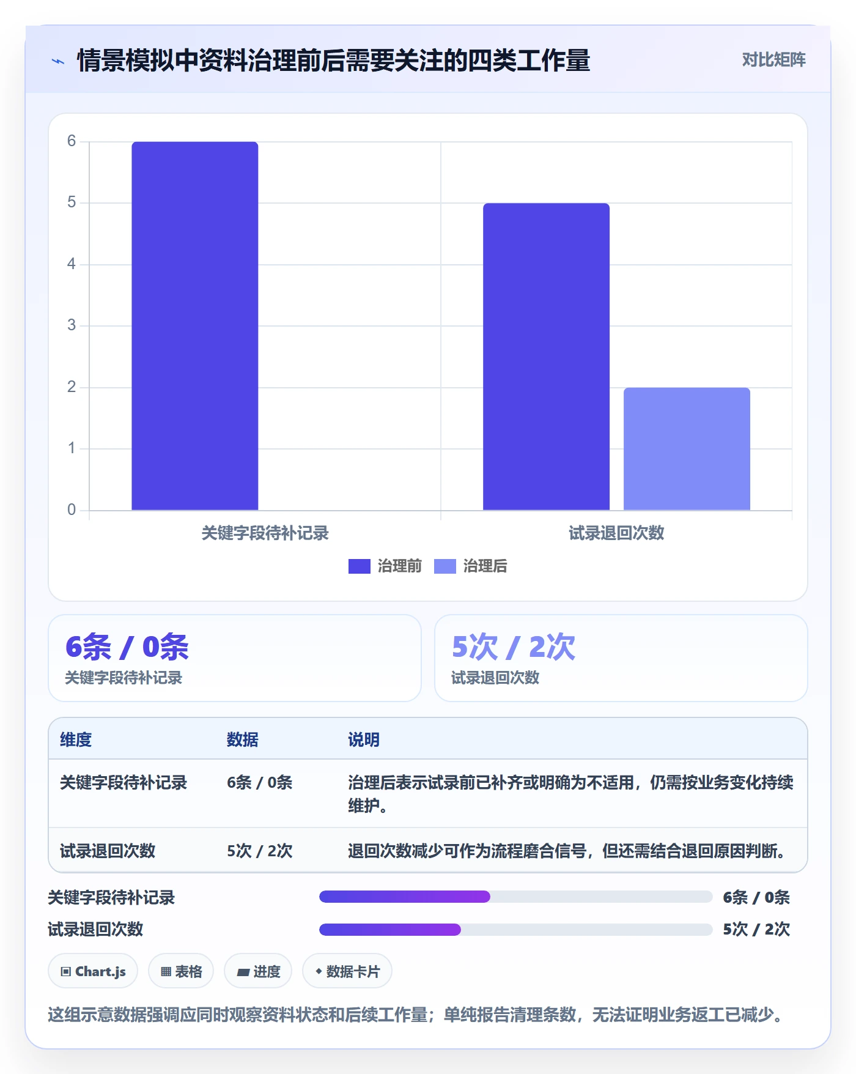Click the lightning bolt icon beside the title
The height and width of the screenshot is (1074, 856).
pyautogui.click(x=58, y=61)
